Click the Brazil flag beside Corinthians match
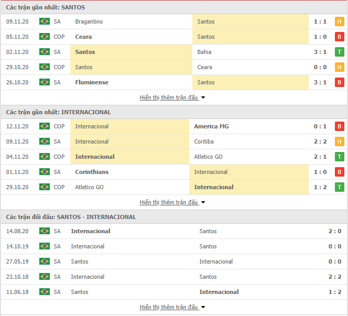Viewport: 348px width, 316px height. 45,172
